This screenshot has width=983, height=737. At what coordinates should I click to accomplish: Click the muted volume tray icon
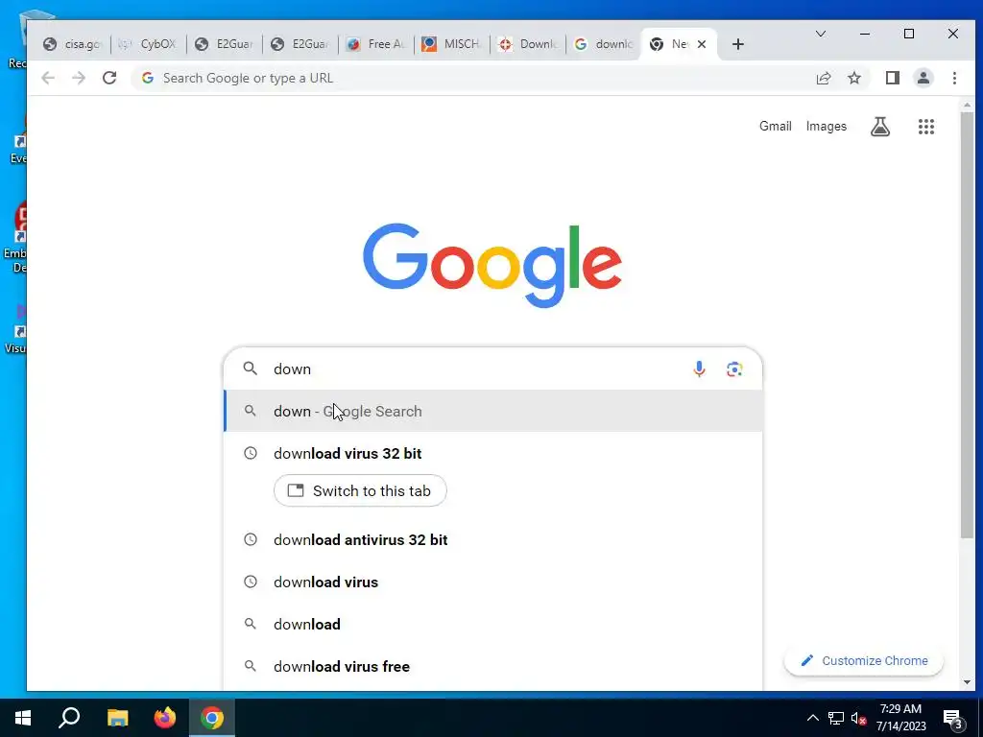pos(858,718)
